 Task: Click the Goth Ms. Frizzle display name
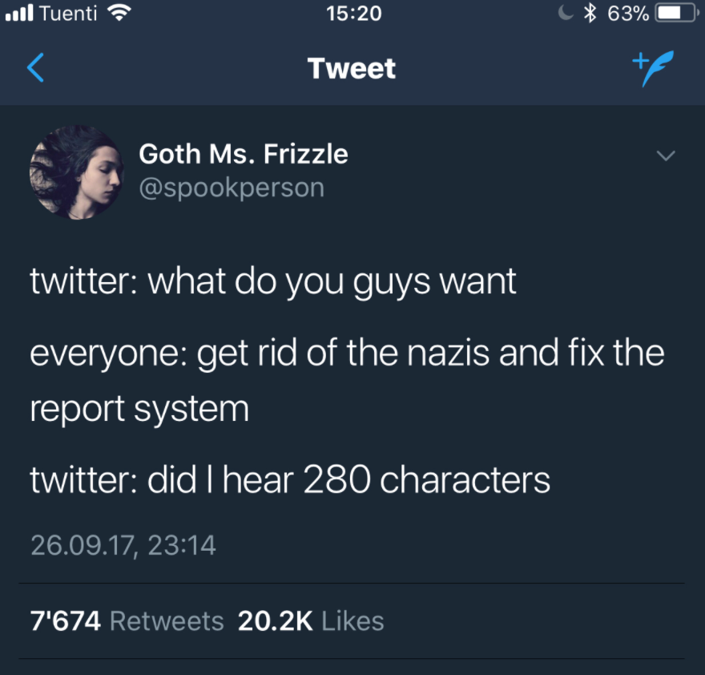[244, 154]
